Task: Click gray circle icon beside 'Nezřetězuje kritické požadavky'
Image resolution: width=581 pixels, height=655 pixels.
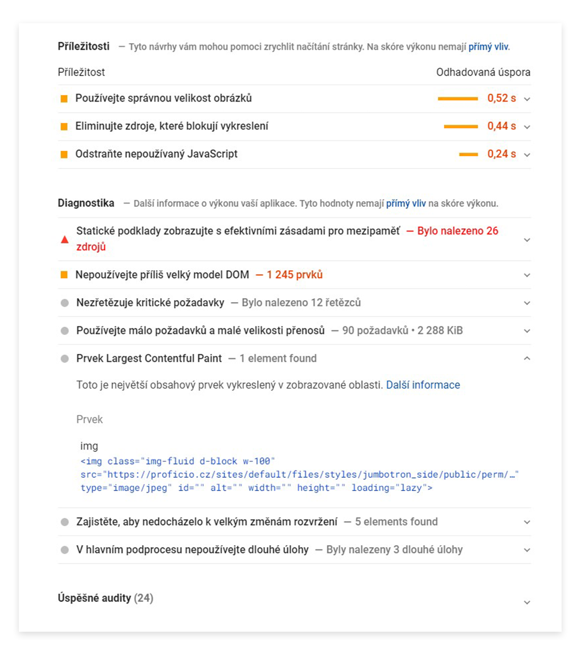Action: pyautogui.click(x=64, y=303)
